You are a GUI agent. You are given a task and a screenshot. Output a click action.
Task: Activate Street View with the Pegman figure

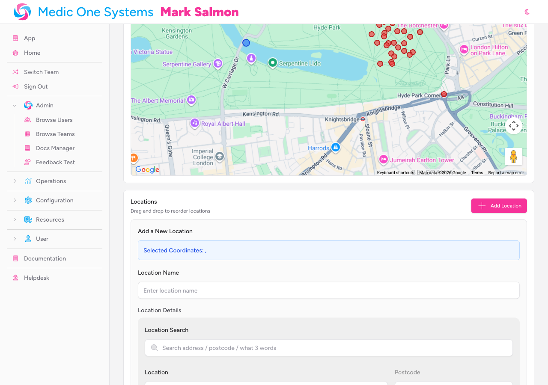point(513,157)
